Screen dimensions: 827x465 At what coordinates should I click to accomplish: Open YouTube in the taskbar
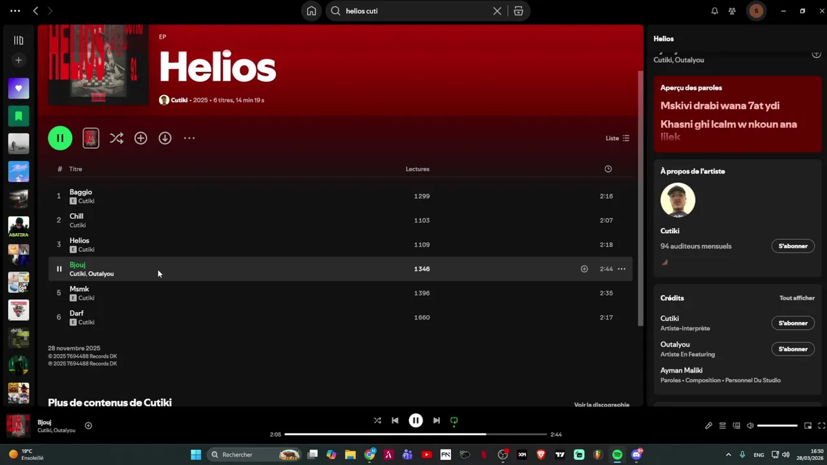(x=426, y=455)
